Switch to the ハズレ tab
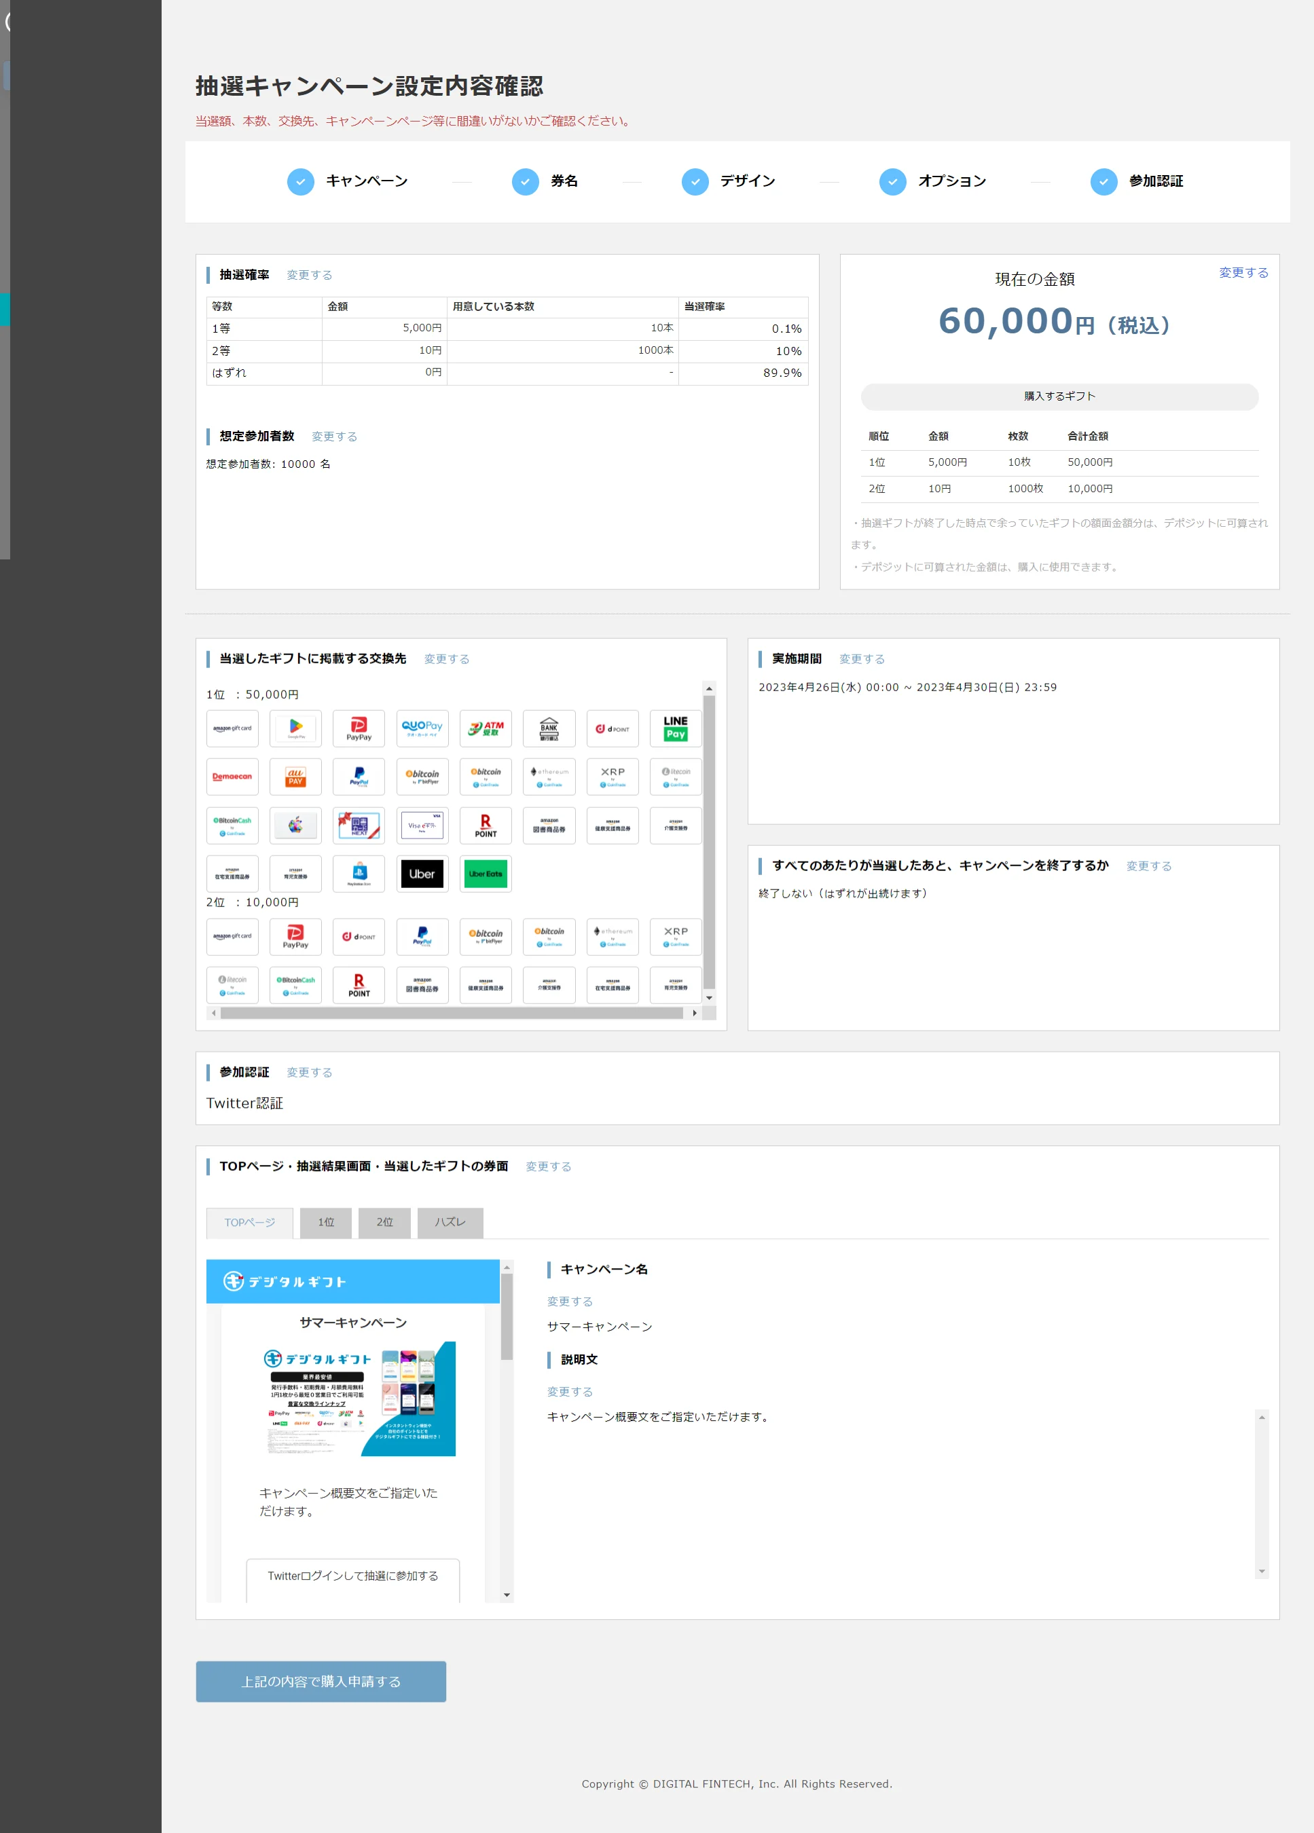The height and width of the screenshot is (1833, 1314). click(x=450, y=1222)
